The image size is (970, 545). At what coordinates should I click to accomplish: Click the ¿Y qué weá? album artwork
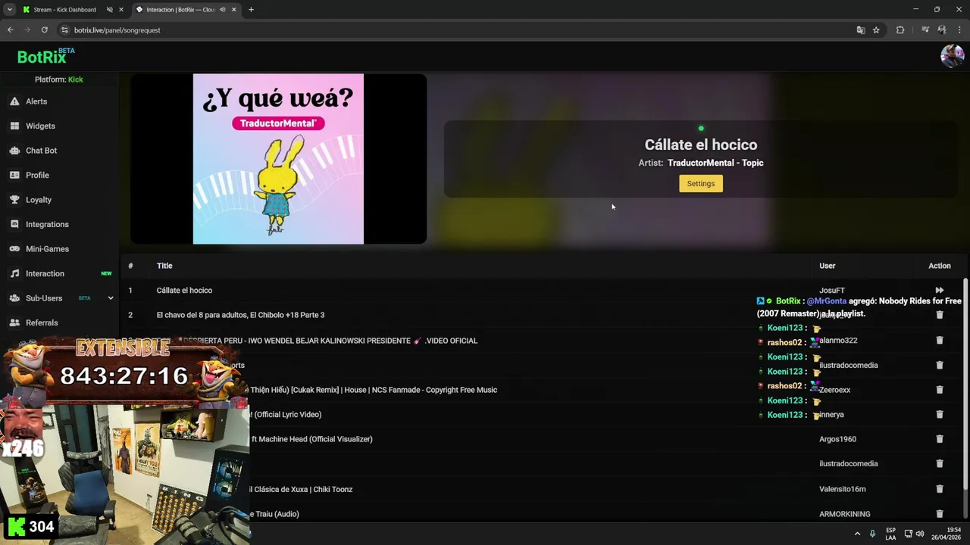[x=278, y=159]
